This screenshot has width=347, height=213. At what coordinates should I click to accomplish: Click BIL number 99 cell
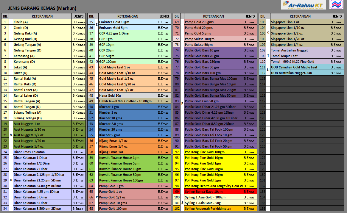[x=177, y=192]
